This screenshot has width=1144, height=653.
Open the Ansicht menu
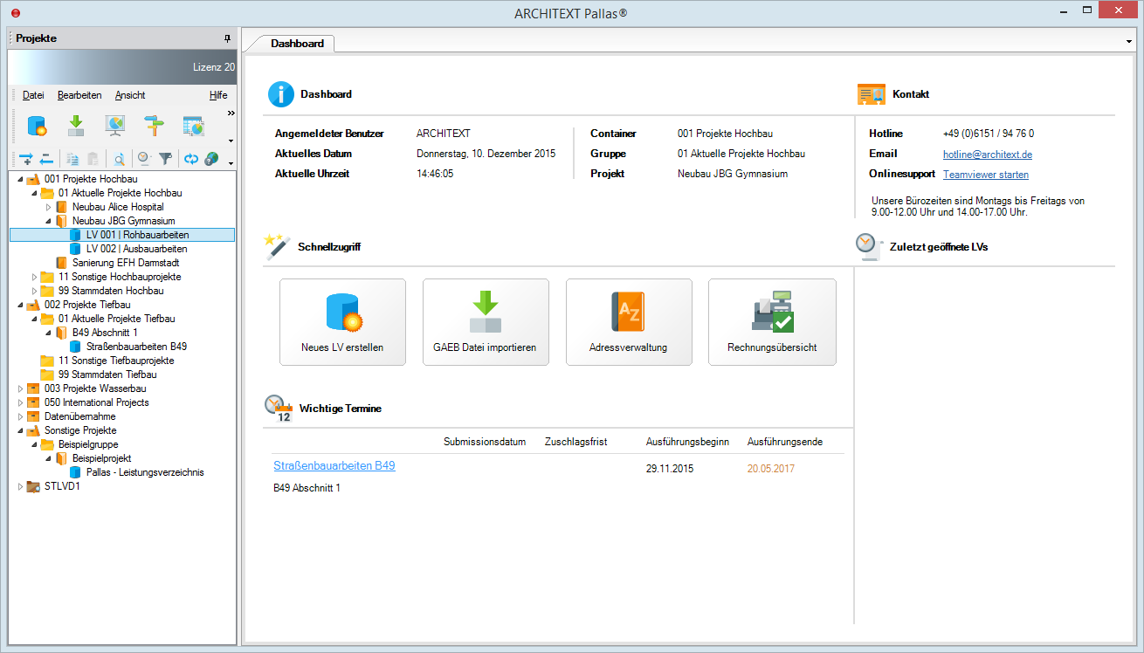pos(130,95)
